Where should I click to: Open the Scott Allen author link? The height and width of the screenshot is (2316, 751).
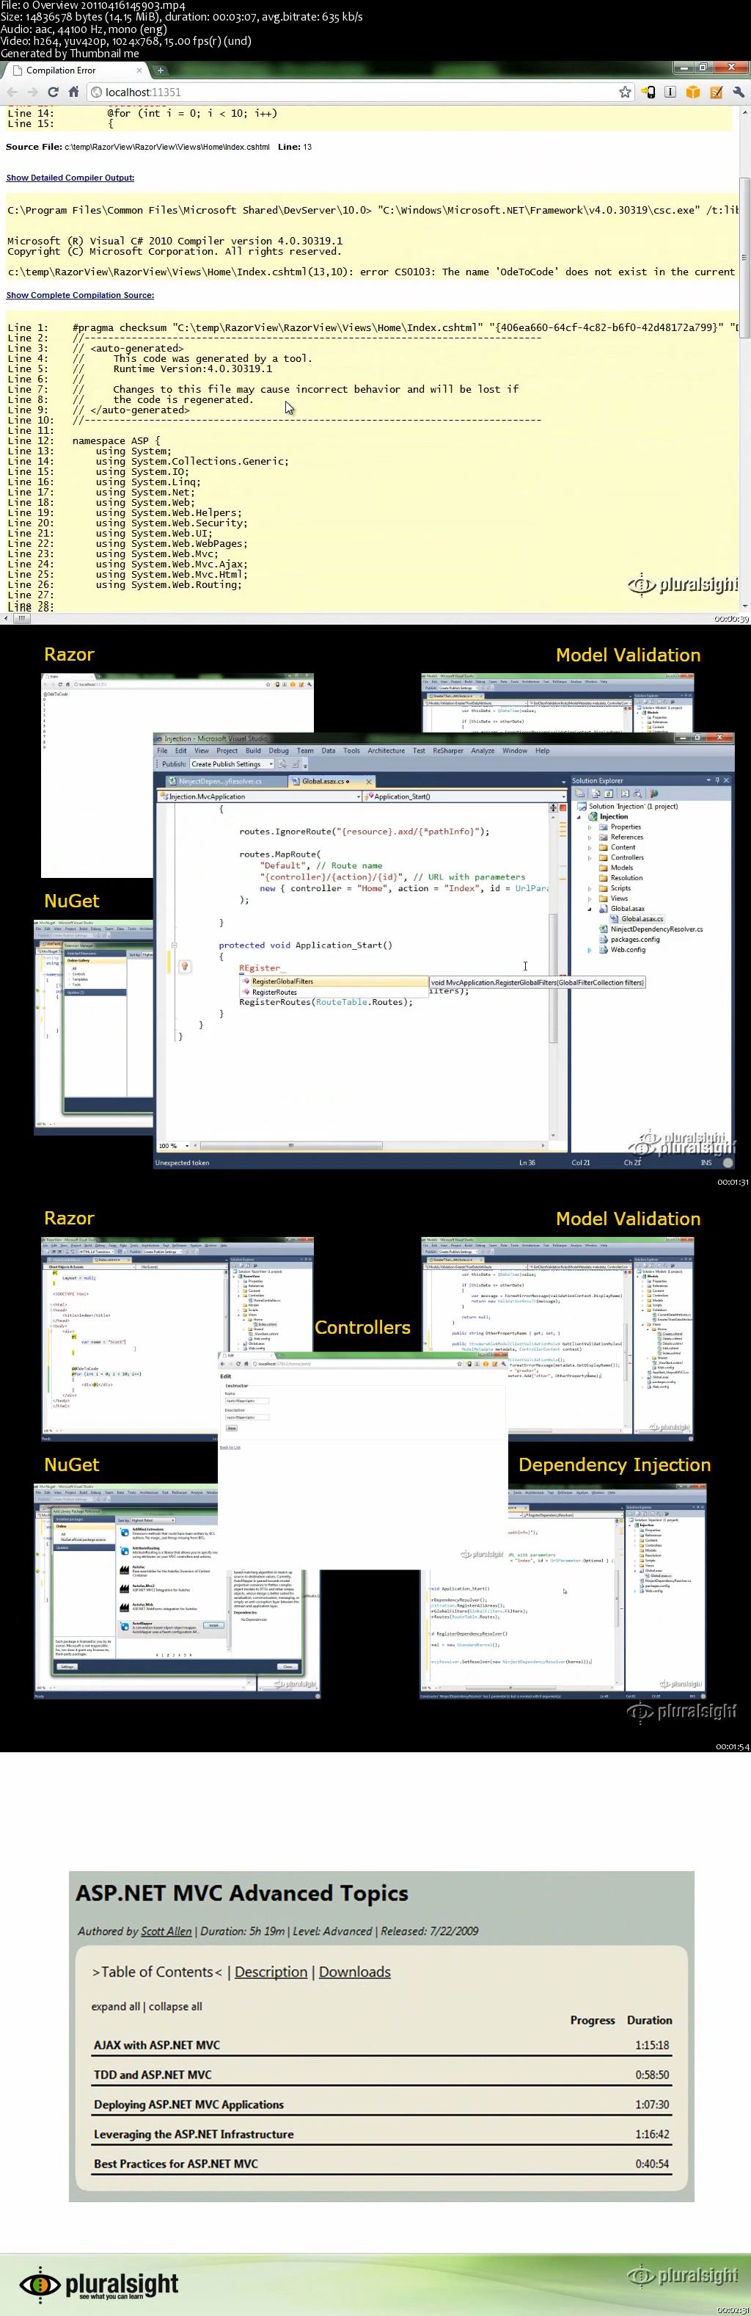tap(166, 1931)
